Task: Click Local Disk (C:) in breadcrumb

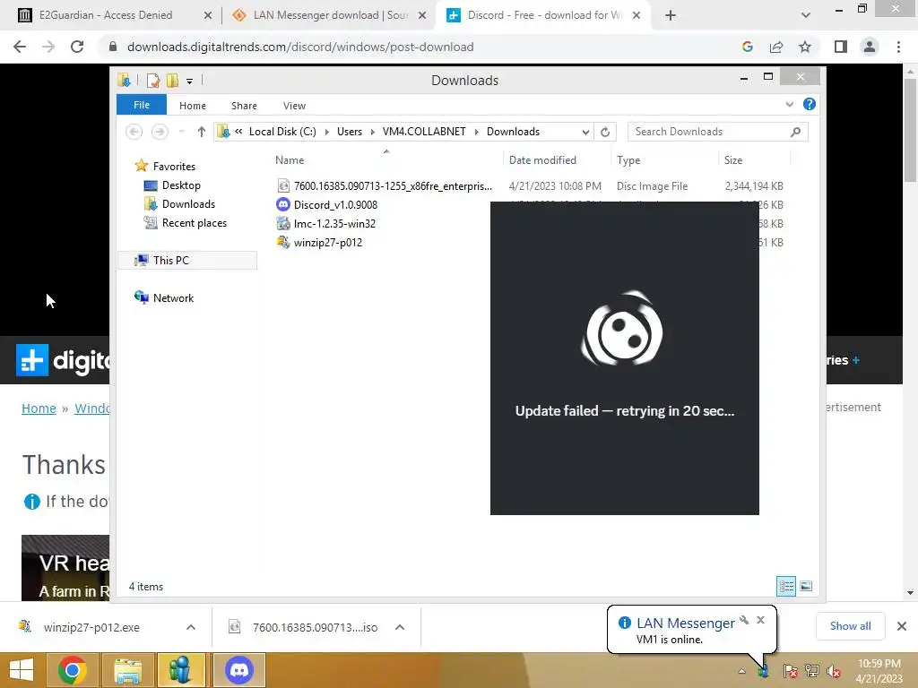Action: point(282,132)
